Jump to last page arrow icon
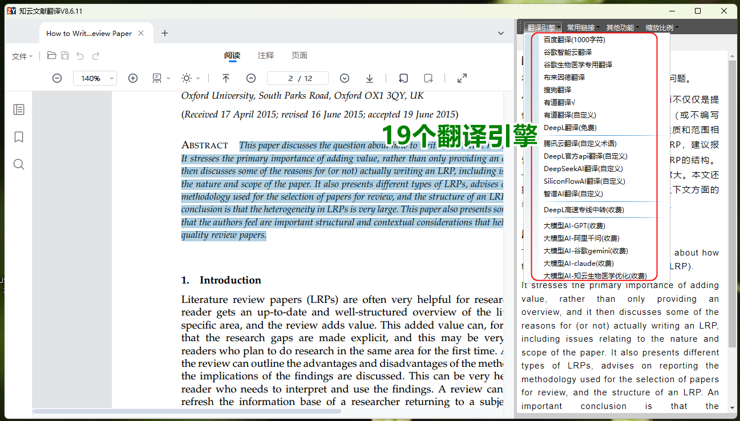This screenshot has width=740, height=421. point(370,78)
